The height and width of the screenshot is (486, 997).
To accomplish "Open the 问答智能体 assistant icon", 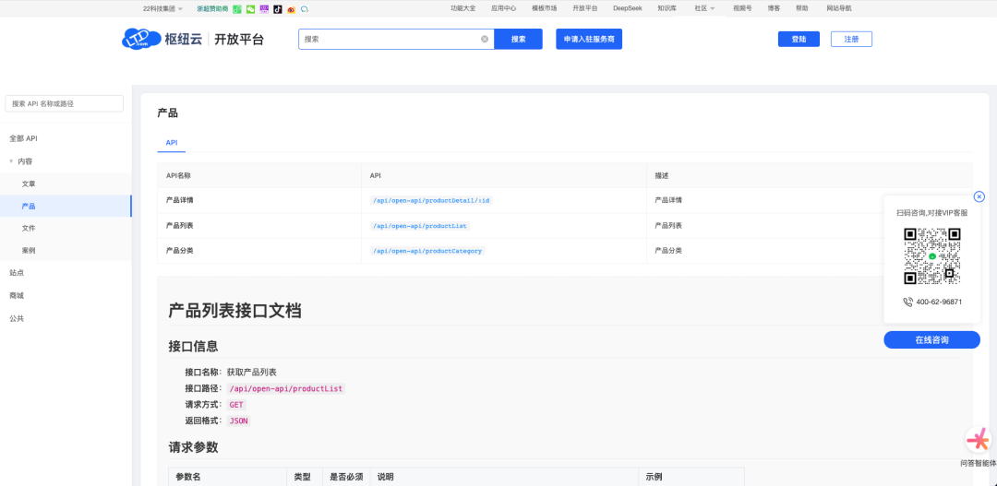I will click(978, 440).
